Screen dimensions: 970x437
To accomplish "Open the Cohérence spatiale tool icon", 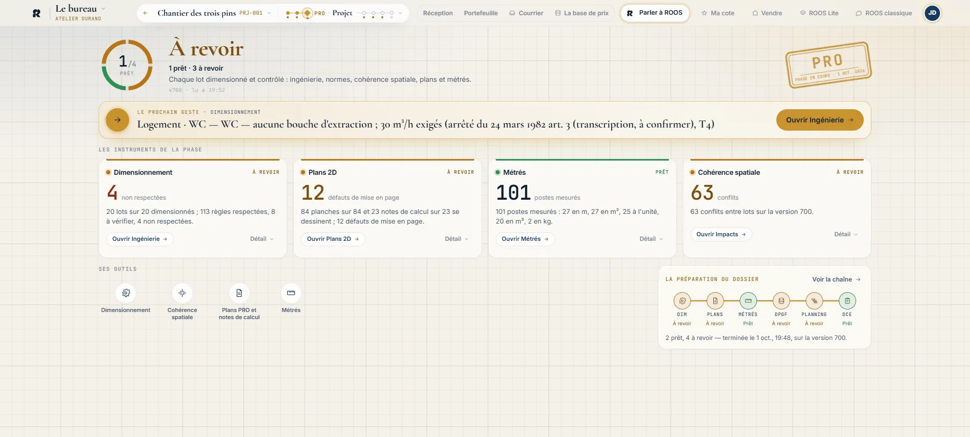I will tap(182, 293).
